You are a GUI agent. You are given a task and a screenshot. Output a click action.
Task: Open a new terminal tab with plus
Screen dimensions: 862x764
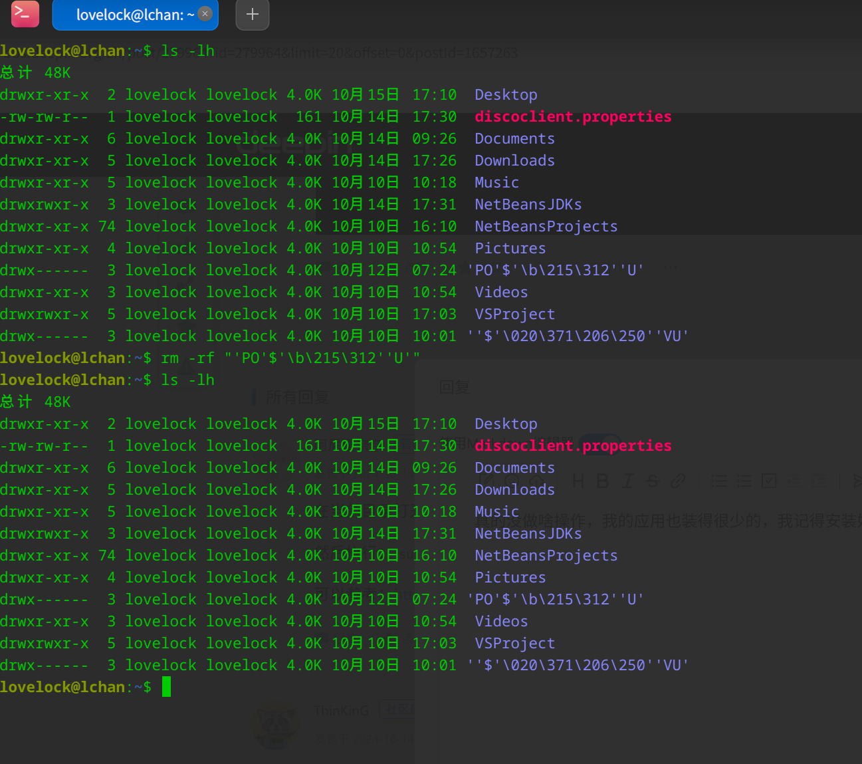(253, 15)
